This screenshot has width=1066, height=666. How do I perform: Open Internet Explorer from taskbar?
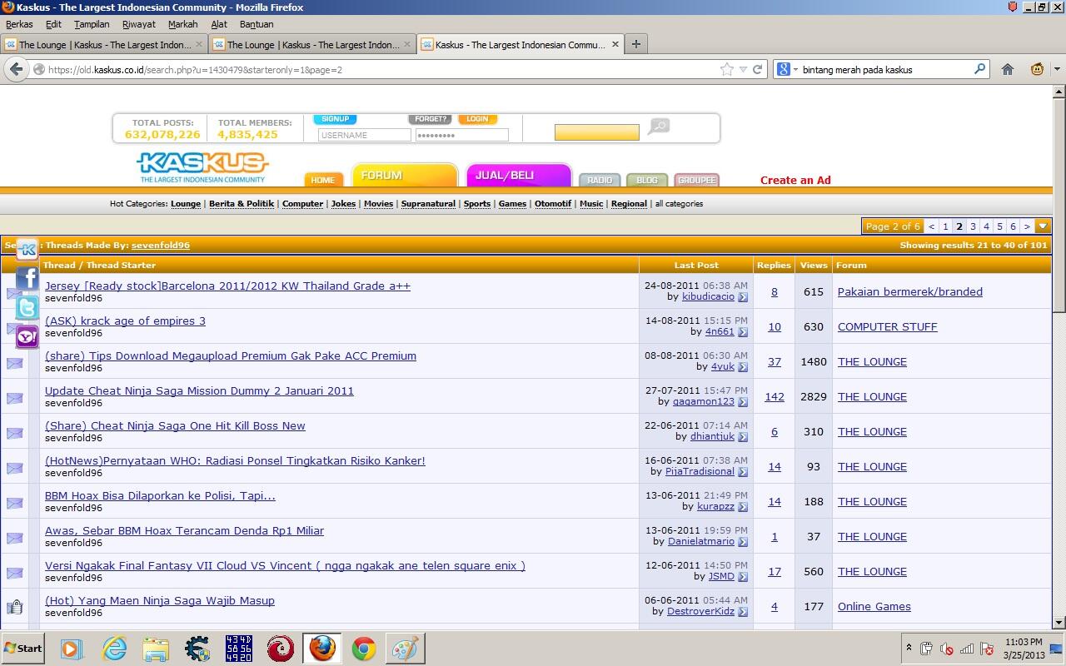[113, 649]
